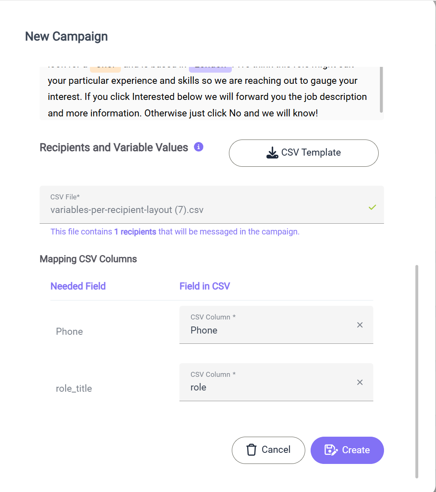436x492 pixels.
Task: Click the save icon on Create button
Action: click(x=331, y=450)
